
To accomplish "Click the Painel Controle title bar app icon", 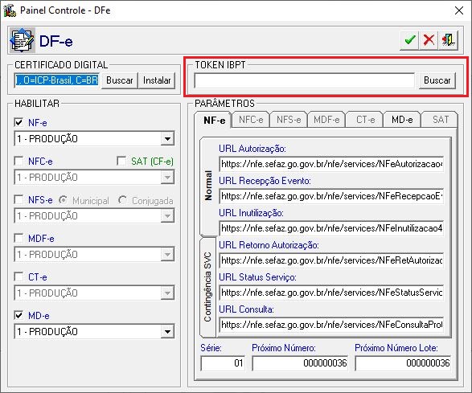I will tap(10, 10).
